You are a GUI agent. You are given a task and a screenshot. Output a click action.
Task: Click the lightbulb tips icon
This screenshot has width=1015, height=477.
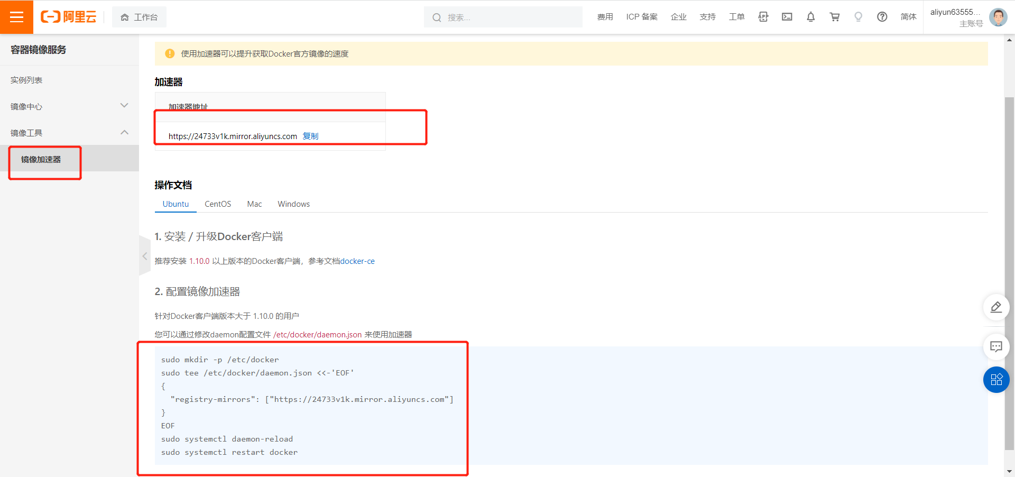click(859, 17)
